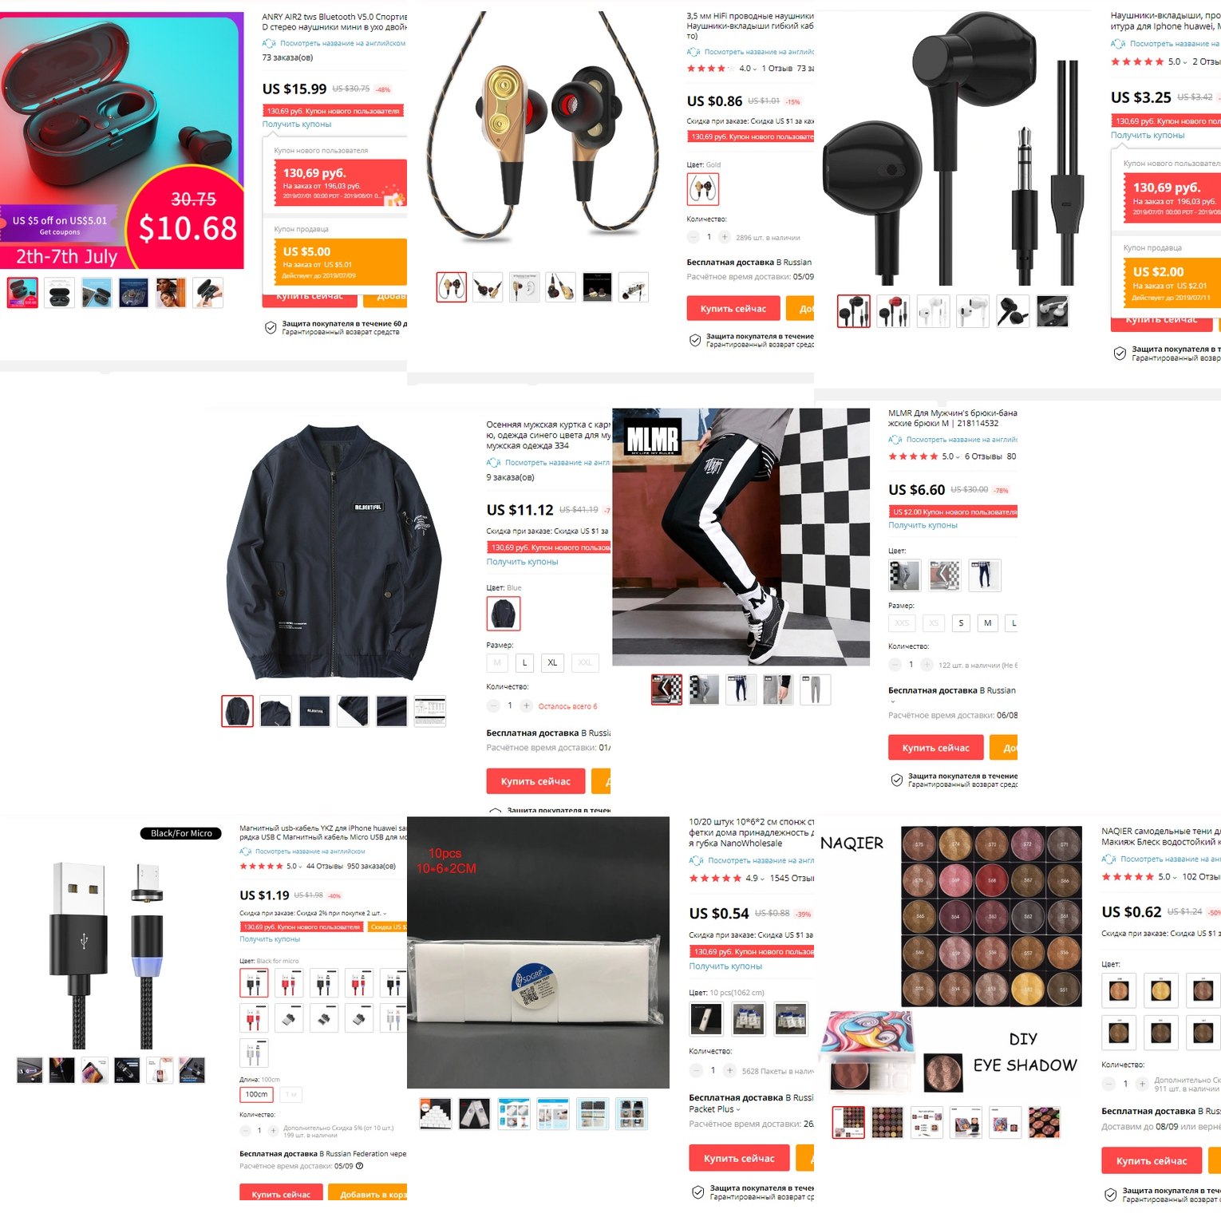
Task: Click Купить сейчас for the $0.54 sponge
Action: pos(739,1158)
